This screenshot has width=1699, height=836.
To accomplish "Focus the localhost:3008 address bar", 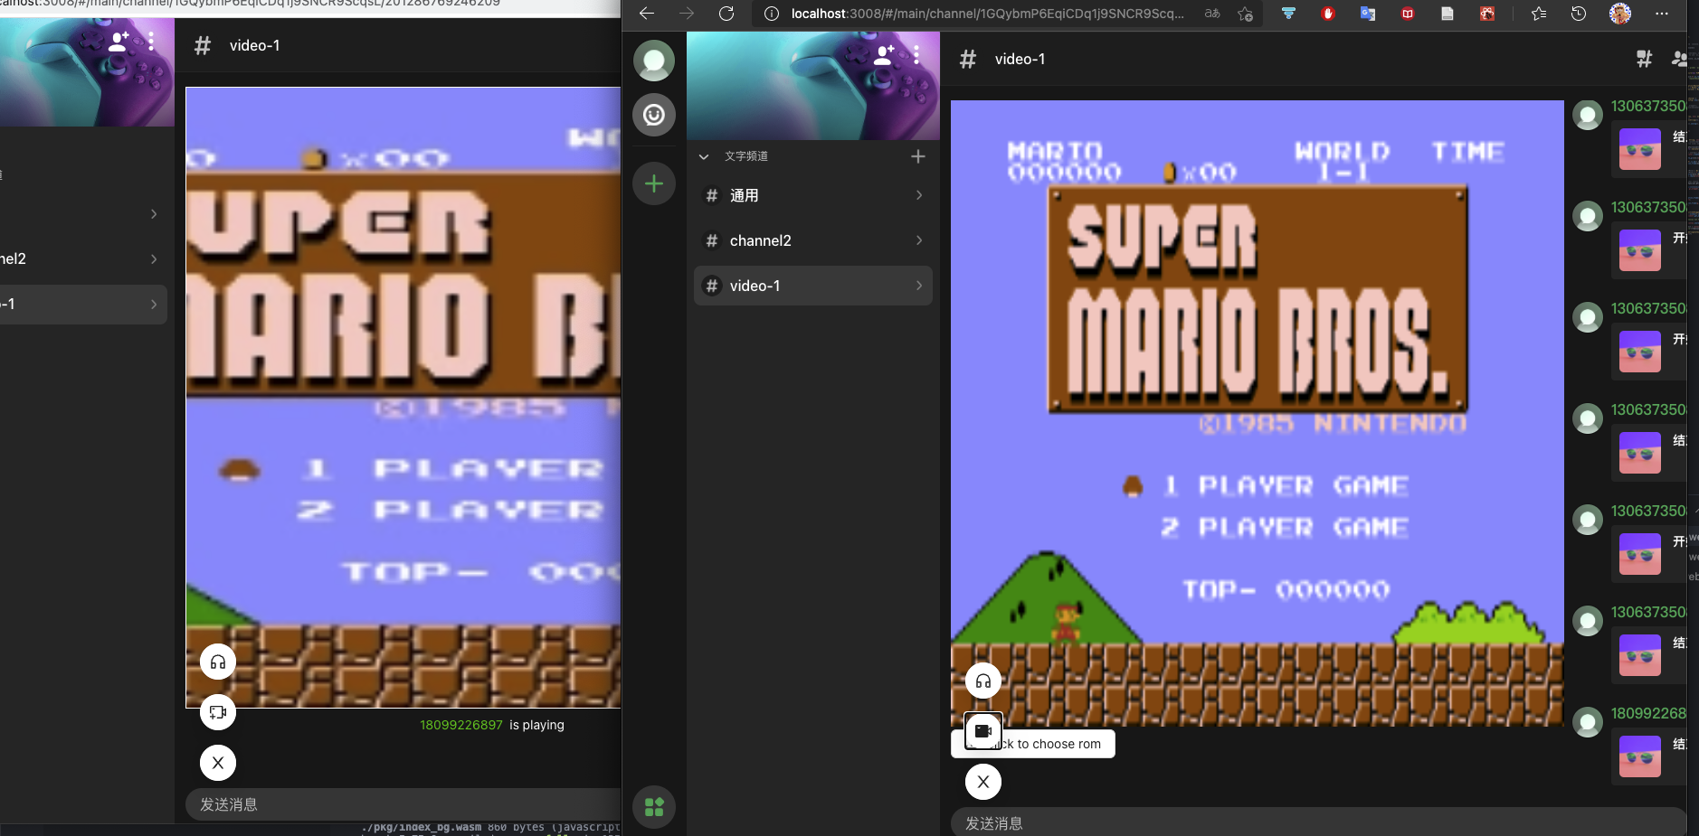I will [987, 14].
